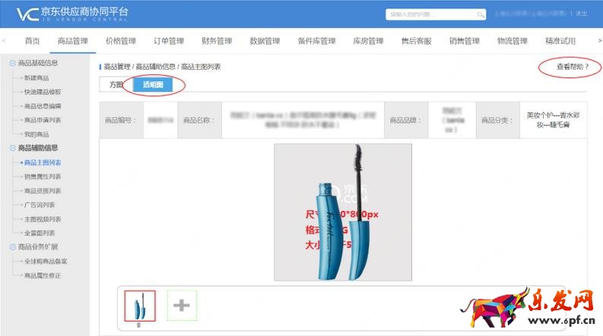The width and height of the screenshot is (603, 336).
Task: Open 商品管理 in top navigation
Action: pos(73,41)
